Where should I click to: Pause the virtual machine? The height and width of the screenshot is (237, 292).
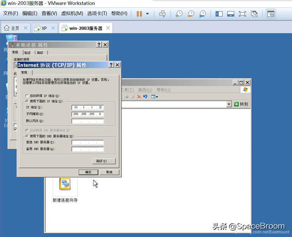139,14
